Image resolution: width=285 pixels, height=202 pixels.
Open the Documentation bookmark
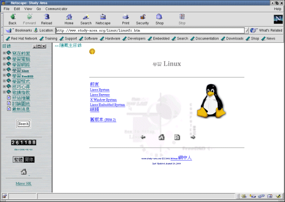tap(205, 38)
